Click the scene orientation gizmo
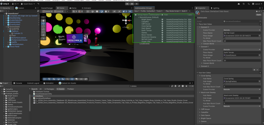The image size is (264, 125). [x=126, y=21]
